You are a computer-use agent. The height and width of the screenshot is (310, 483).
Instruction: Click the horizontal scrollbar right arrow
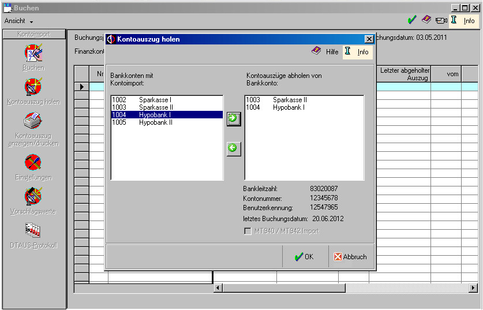pyautogui.click(x=473, y=288)
